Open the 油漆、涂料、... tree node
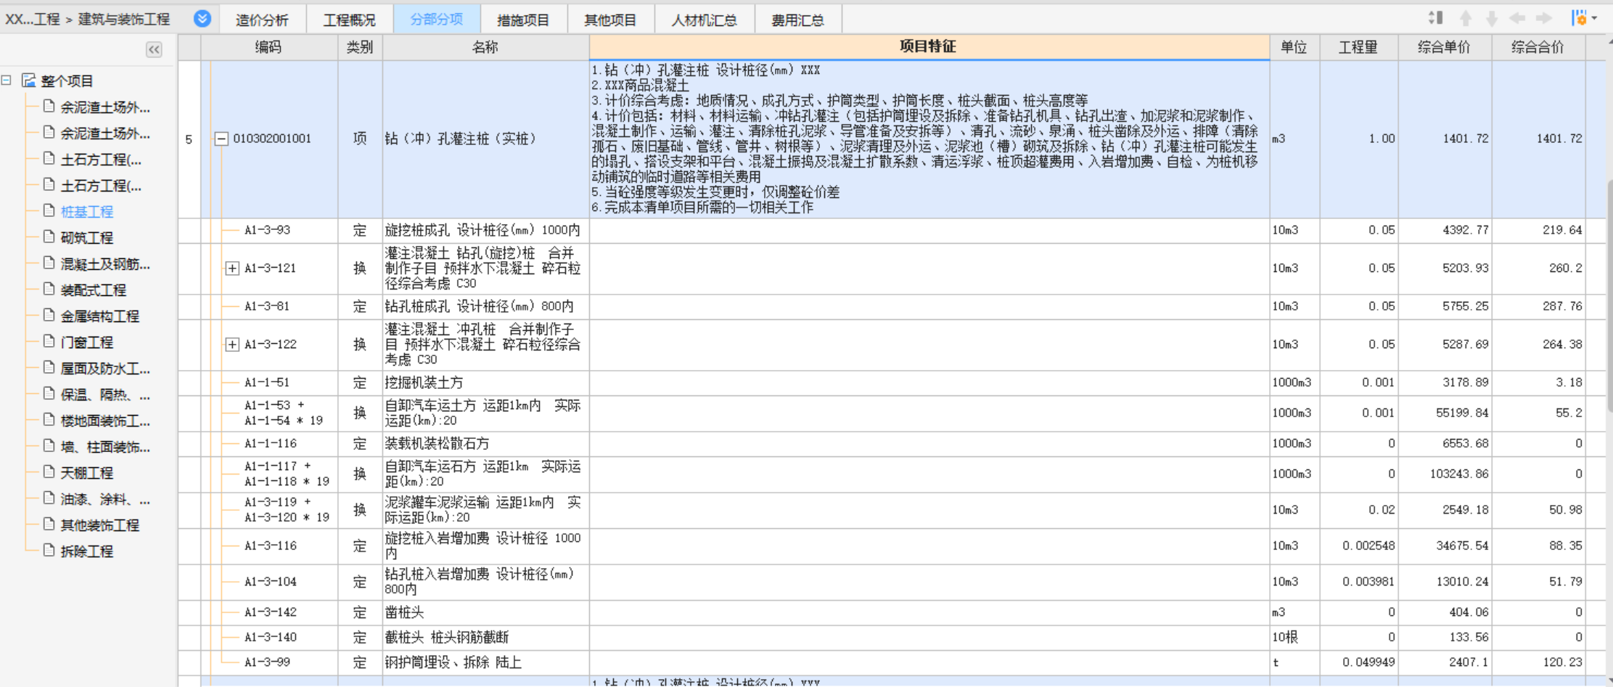 click(105, 499)
